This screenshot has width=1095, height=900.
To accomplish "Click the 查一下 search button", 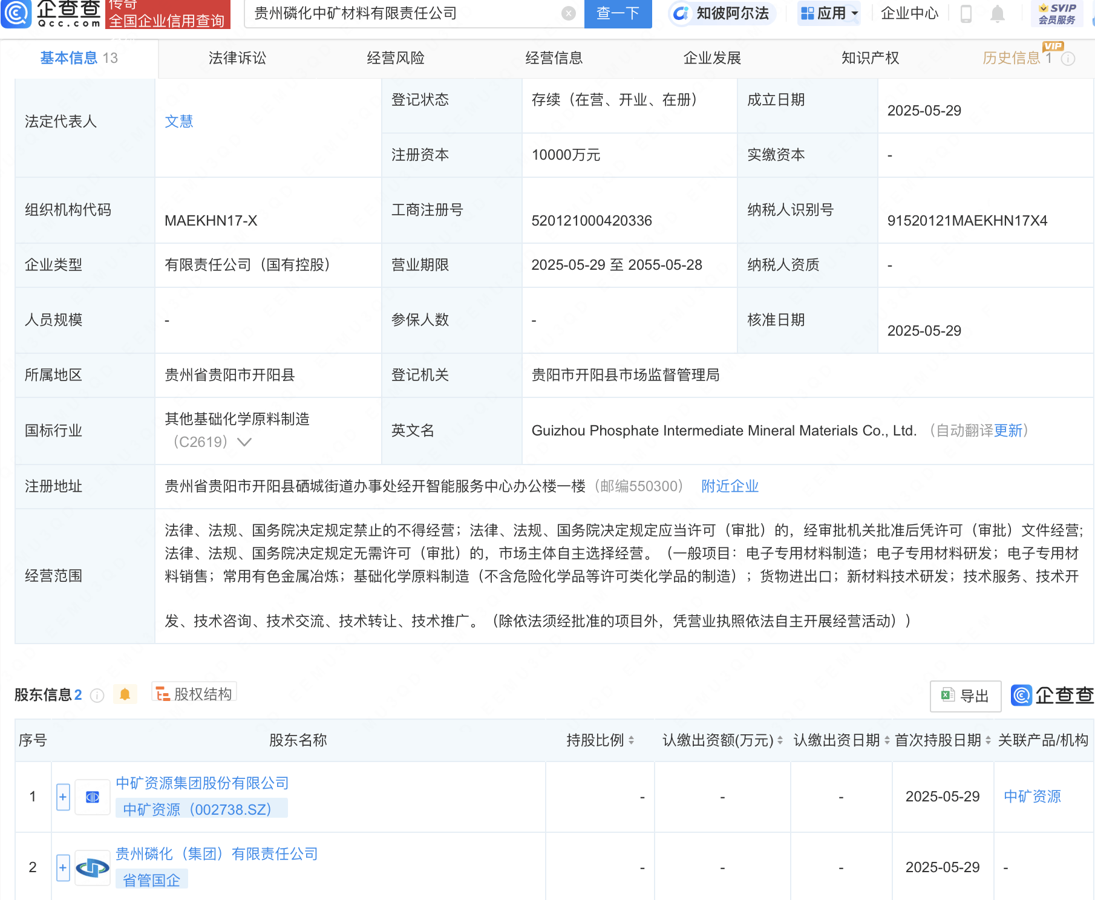I will tap(618, 13).
